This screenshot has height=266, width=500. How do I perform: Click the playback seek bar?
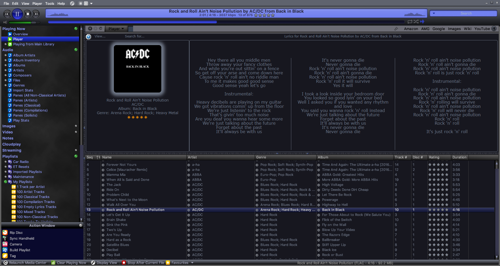coord(226,22)
